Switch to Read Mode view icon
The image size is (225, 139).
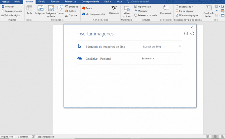point(208,136)
